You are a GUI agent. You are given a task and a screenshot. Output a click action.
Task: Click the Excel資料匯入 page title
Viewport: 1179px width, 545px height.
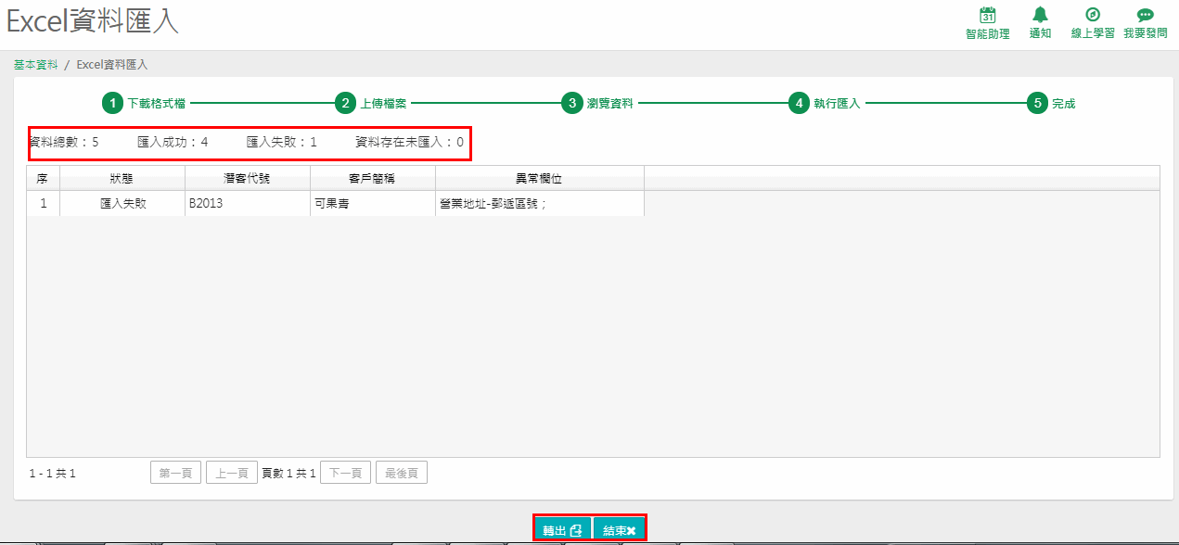click(93, 22)
